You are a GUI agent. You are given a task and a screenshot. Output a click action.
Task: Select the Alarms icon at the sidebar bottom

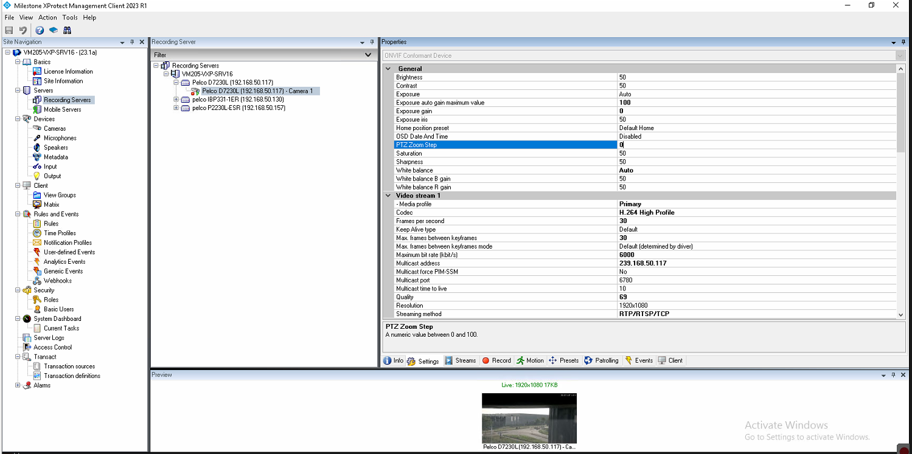(x=27, y=385)
